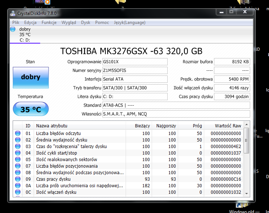Open the Dysk menu
Image resolution: width=269 pixels, height=213 pixels.
(85, 22)
